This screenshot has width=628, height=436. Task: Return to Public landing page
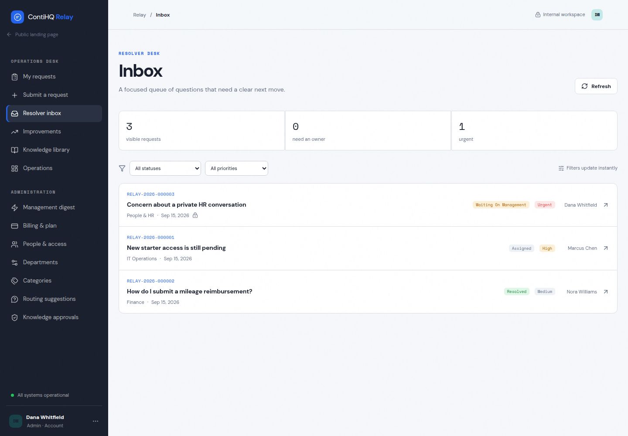click(33, 34)
